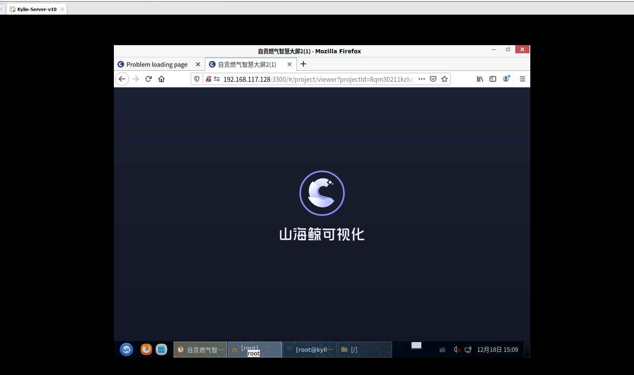The height and width of the screenshot is (375, 634).
Task: Open the Firefox account menu
Action: tap(506, 79)
